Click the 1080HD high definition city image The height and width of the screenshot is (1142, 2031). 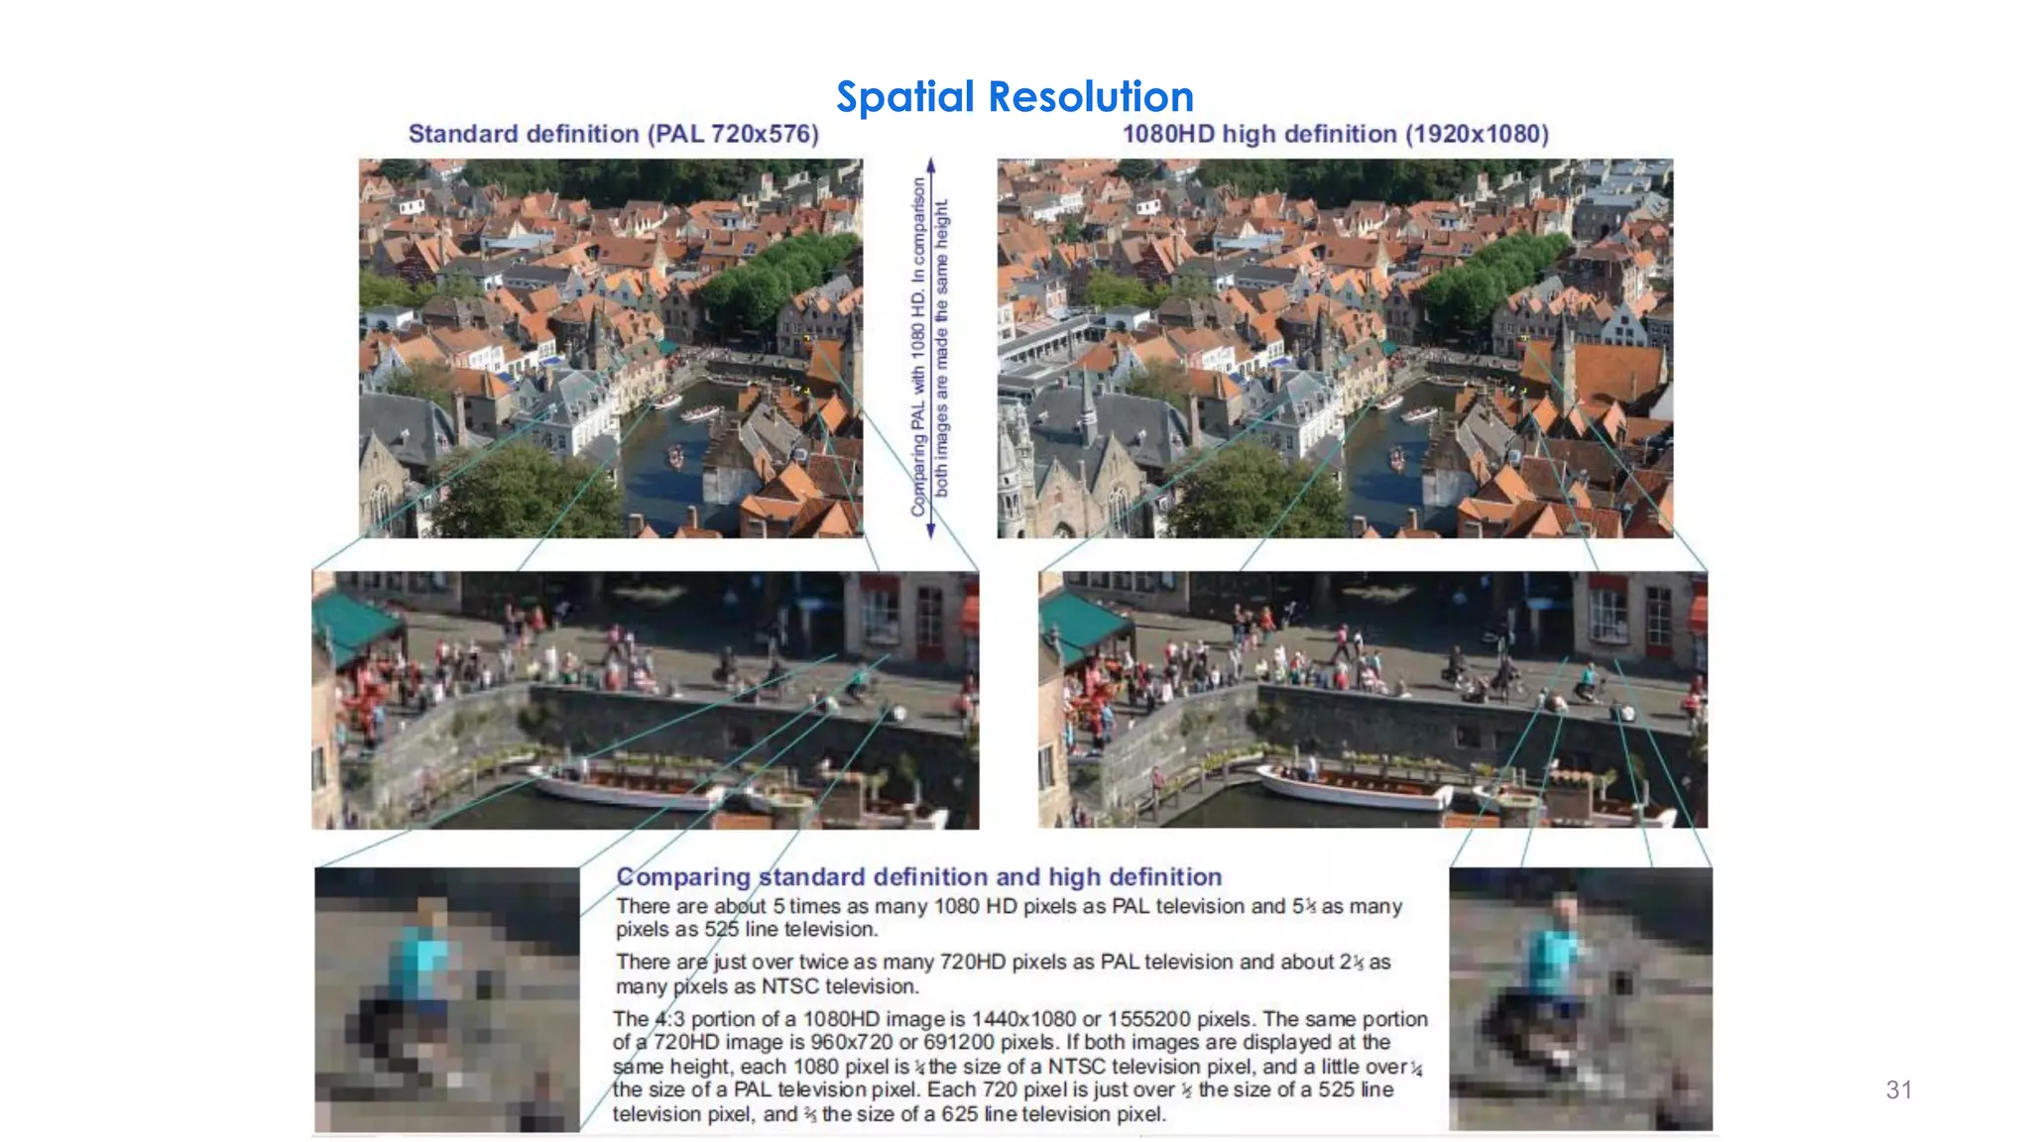1335,348
